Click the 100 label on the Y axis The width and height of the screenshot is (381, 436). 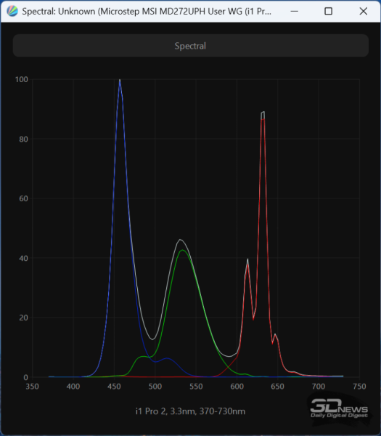tap(21, 79)
